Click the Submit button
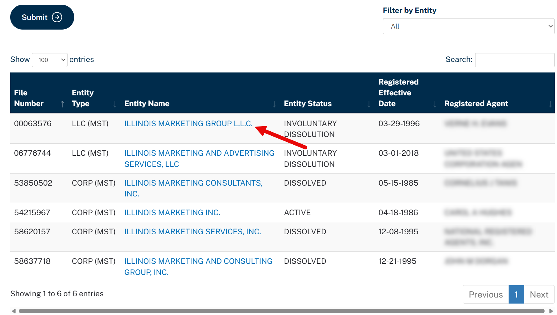Screen dimensions: 557x315 tap(42, 17)
